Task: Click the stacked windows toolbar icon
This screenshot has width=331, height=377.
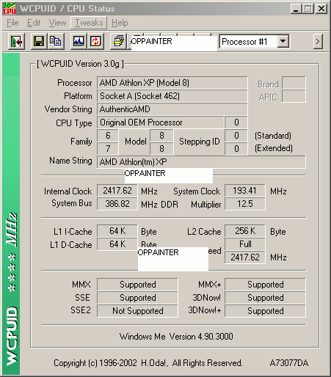Action: [x=118, y=41]
